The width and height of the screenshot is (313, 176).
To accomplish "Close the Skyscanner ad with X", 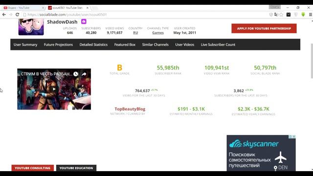I will point(294,137).
